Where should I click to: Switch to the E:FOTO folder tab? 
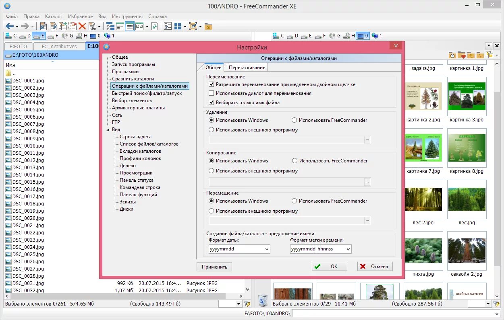point(18,46)
